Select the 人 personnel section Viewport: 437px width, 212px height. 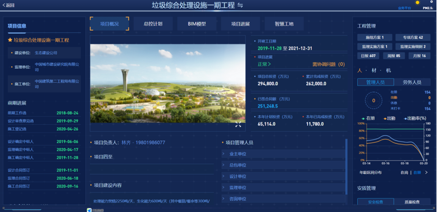[x=360, y=70]
